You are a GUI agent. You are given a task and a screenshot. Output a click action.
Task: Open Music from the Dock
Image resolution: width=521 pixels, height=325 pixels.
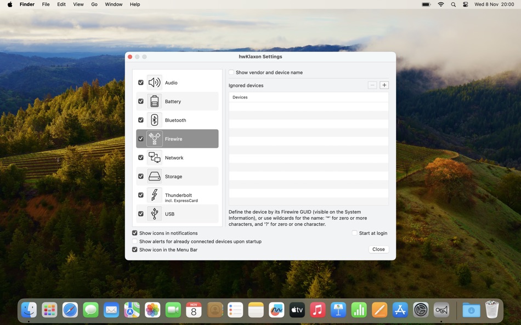coord(318,310)
